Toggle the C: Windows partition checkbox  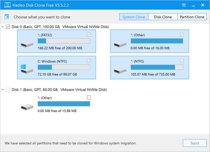point(89,61)
